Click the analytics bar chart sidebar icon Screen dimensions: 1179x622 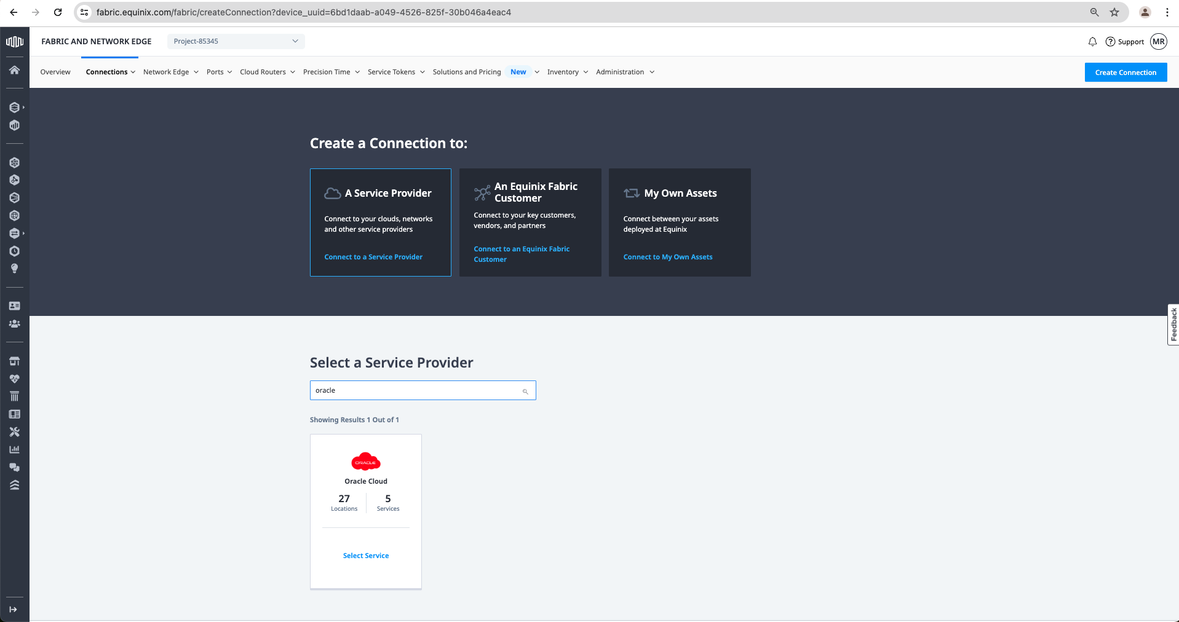(x=14, y=449)
